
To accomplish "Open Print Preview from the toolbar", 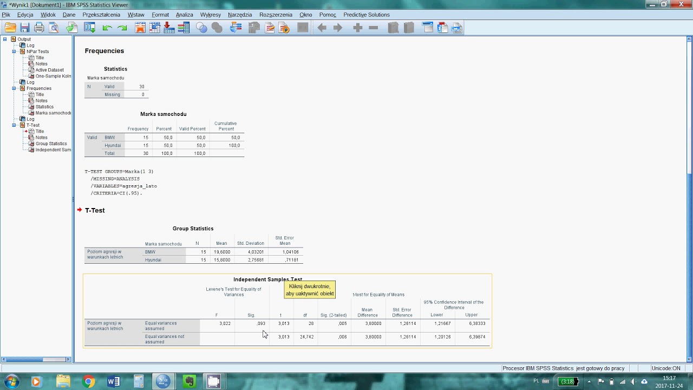I will pyautogui.click(x=54, y=28).
